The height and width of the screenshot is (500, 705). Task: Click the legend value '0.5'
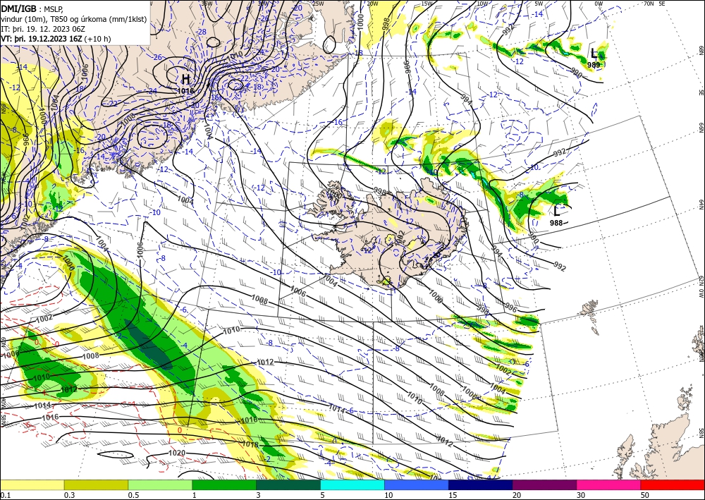(133, 495)
